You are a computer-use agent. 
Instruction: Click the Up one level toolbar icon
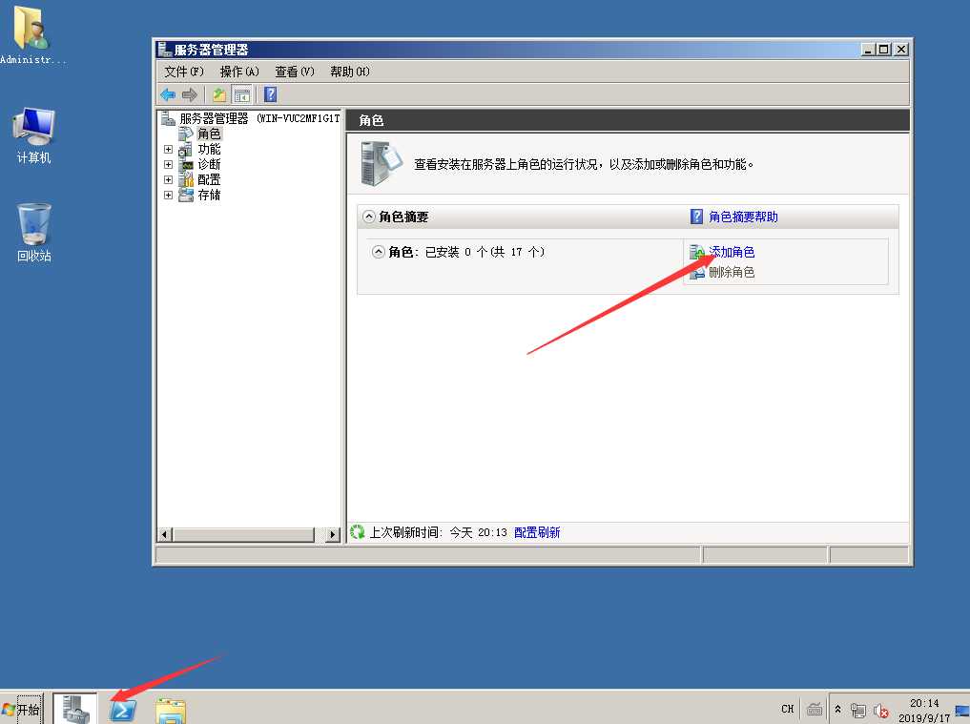coord(219,94)
